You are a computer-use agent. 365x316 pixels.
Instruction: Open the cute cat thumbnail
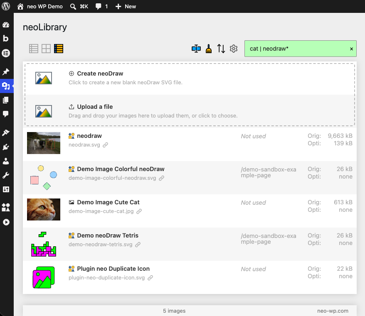click(44, 210)
